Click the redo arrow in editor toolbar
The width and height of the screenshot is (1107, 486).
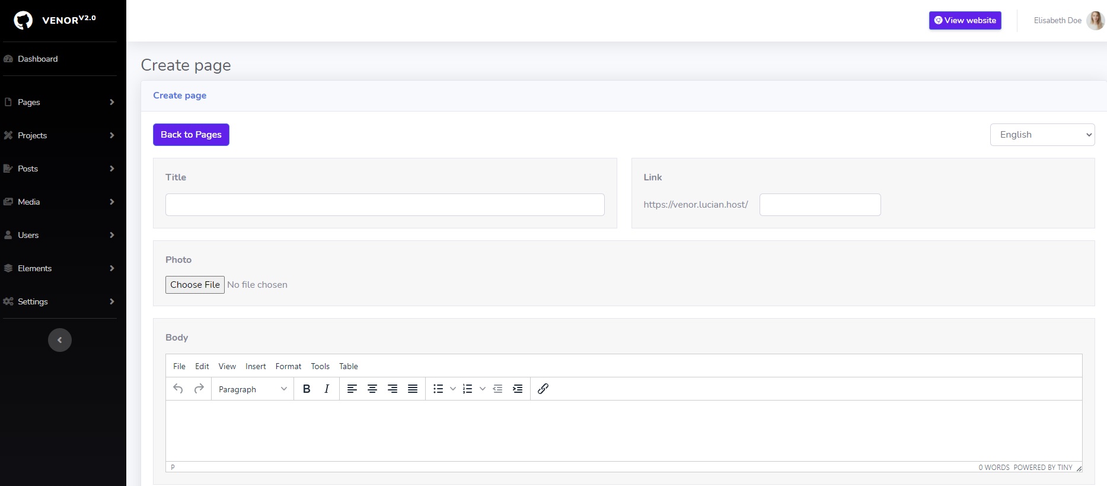[x=199, y=389]
